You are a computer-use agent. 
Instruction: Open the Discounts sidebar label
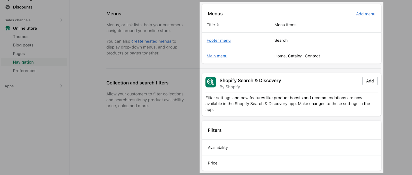tap(23, 7)
